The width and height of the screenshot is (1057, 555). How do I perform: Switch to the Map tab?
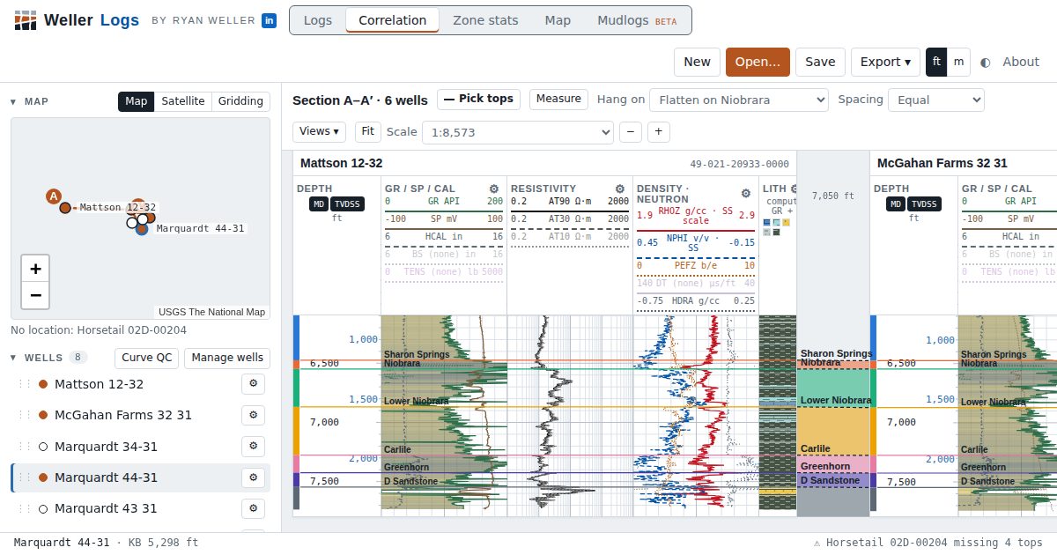(558, 20)
